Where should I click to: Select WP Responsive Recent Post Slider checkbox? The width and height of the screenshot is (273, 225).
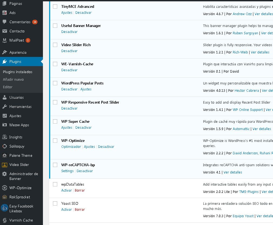[x=55, y=102]
